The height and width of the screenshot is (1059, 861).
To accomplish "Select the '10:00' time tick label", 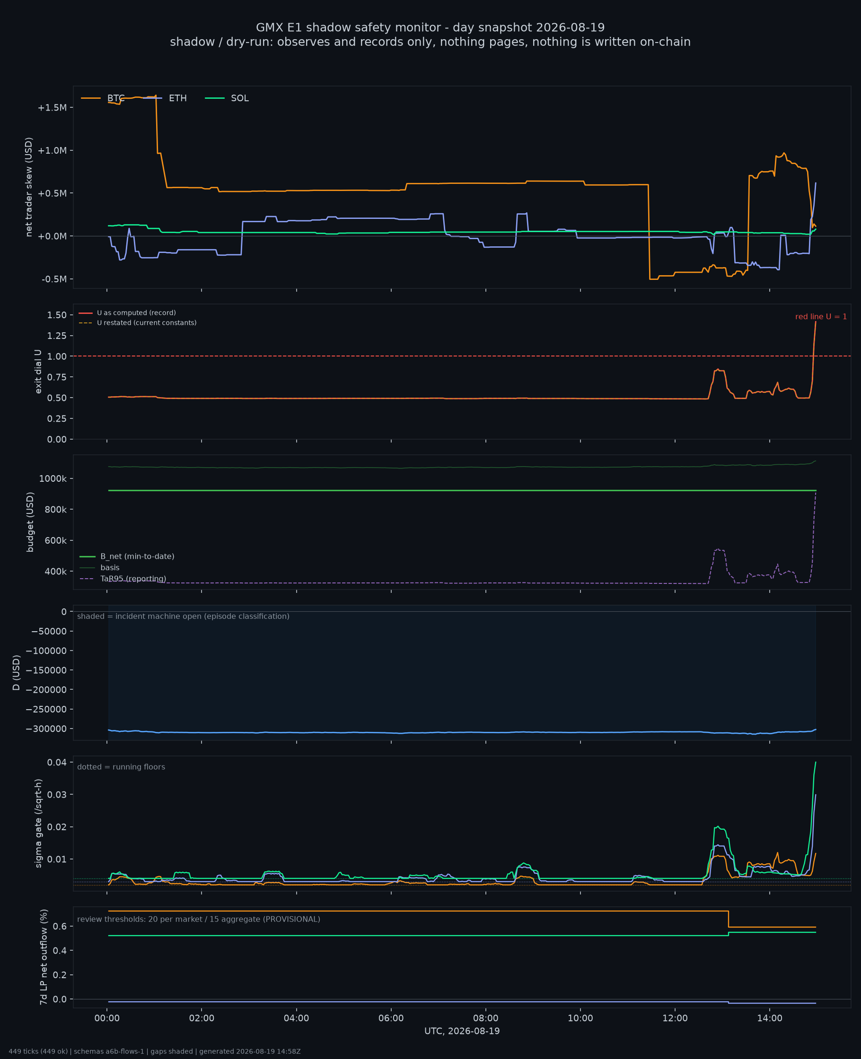I will [x=580, y=1019].
